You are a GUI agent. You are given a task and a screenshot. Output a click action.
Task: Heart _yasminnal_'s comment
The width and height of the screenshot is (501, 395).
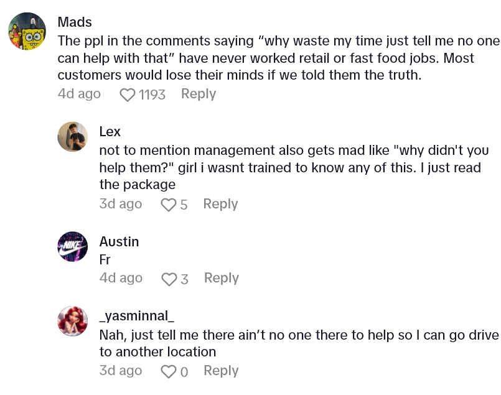(168, 371)
